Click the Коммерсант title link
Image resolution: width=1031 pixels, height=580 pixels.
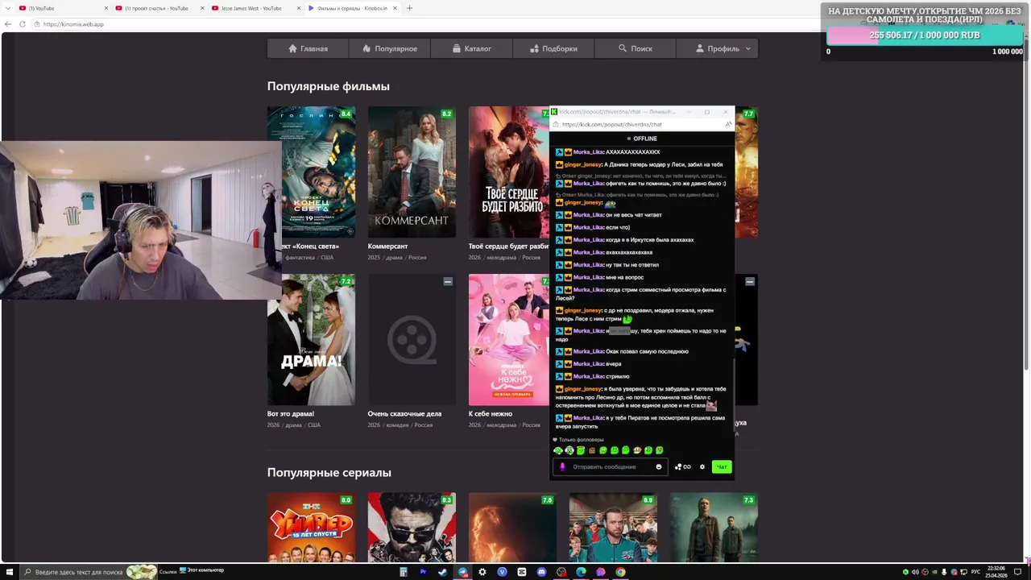pyautogui.click(x=388, y=246)
